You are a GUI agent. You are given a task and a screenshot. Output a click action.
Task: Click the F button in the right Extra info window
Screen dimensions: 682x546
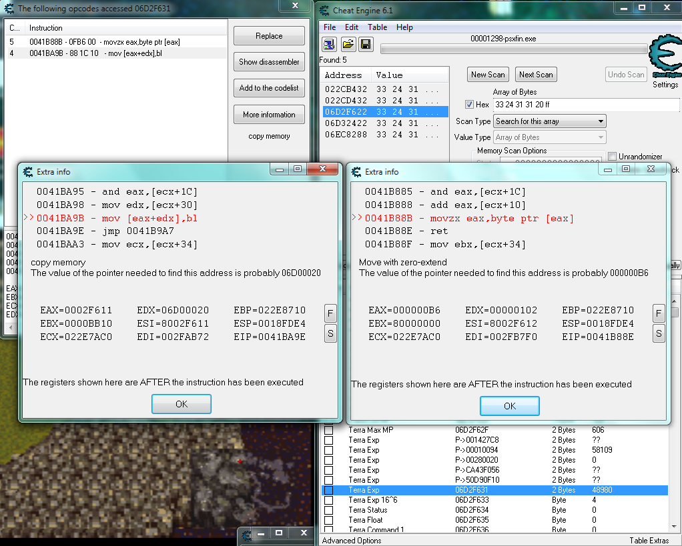[x=659, y=313]
